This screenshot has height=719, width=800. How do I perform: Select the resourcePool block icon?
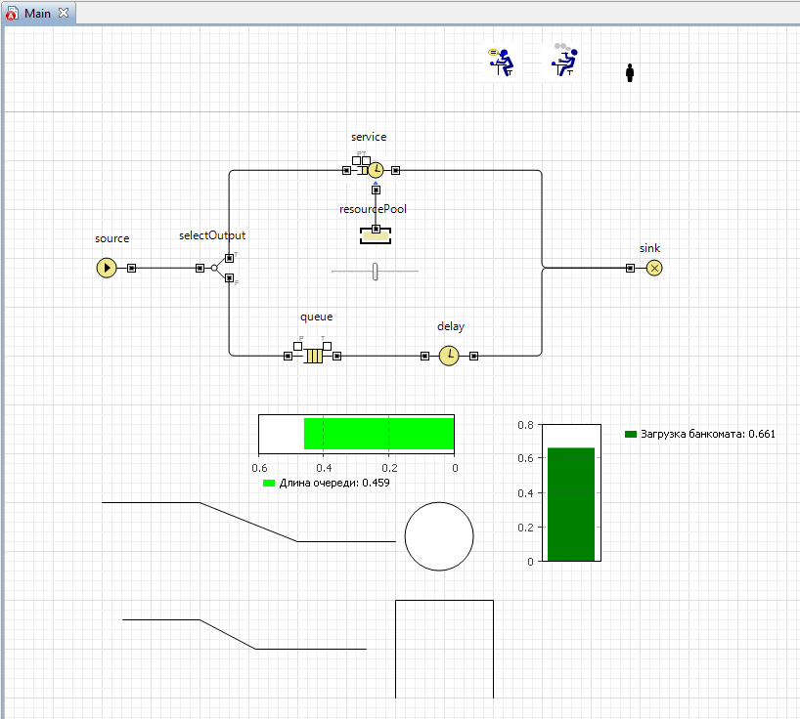pyautogui.click(x=376, y=236)
